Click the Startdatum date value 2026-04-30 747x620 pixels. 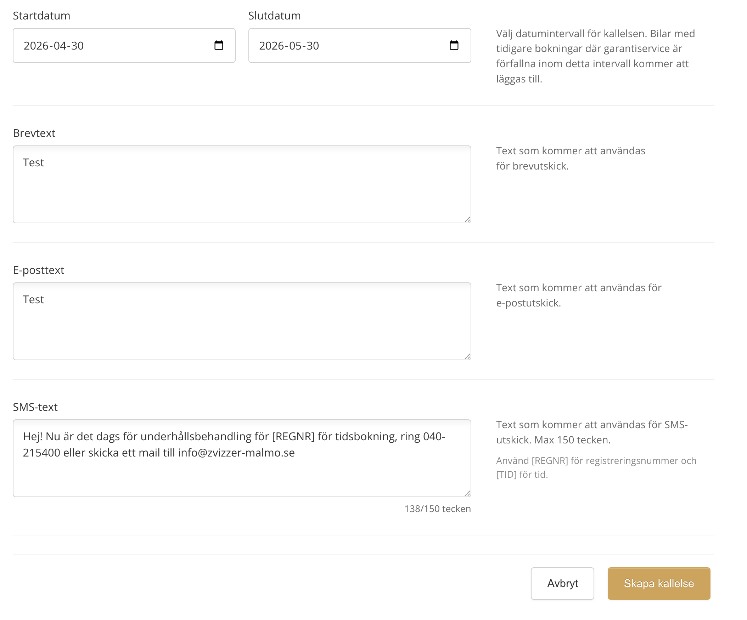54,46
